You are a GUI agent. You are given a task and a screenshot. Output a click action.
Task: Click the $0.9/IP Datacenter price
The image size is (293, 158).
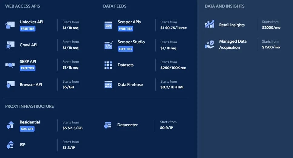(x=166, y=127)
